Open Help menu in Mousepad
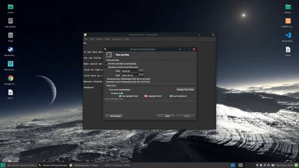The height and width of the screenshot is (168, 299). (x=127, y=39)
